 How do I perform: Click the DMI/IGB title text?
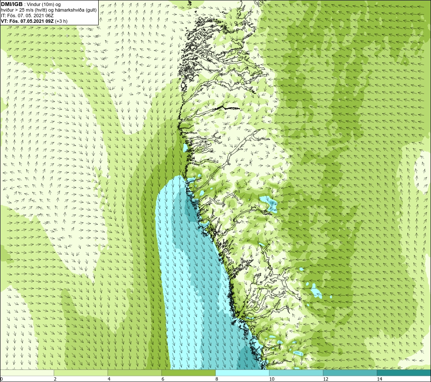[x=12, y=4]
